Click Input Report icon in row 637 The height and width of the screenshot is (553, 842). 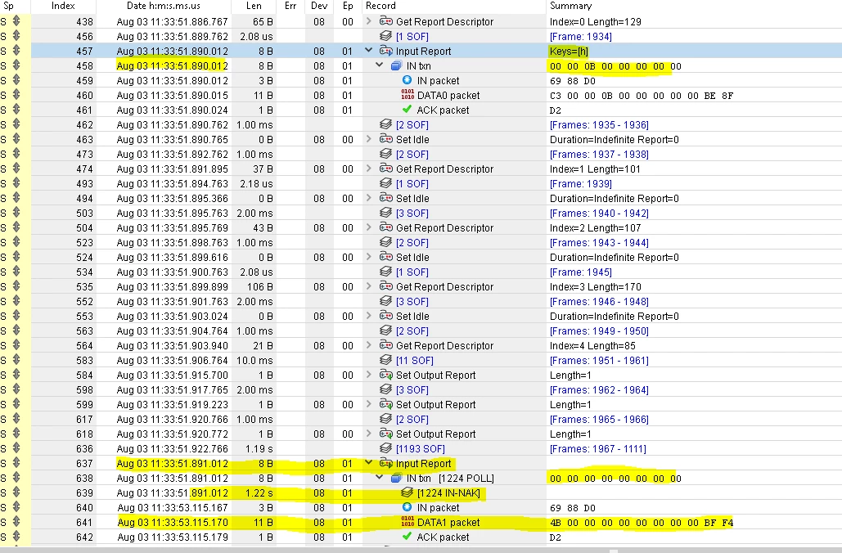tap(386, 463)
